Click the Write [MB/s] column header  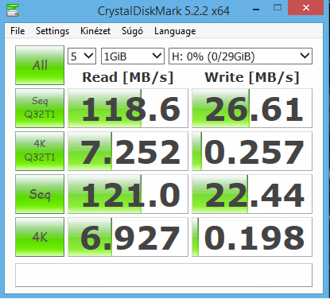click(x=252, y=77)
